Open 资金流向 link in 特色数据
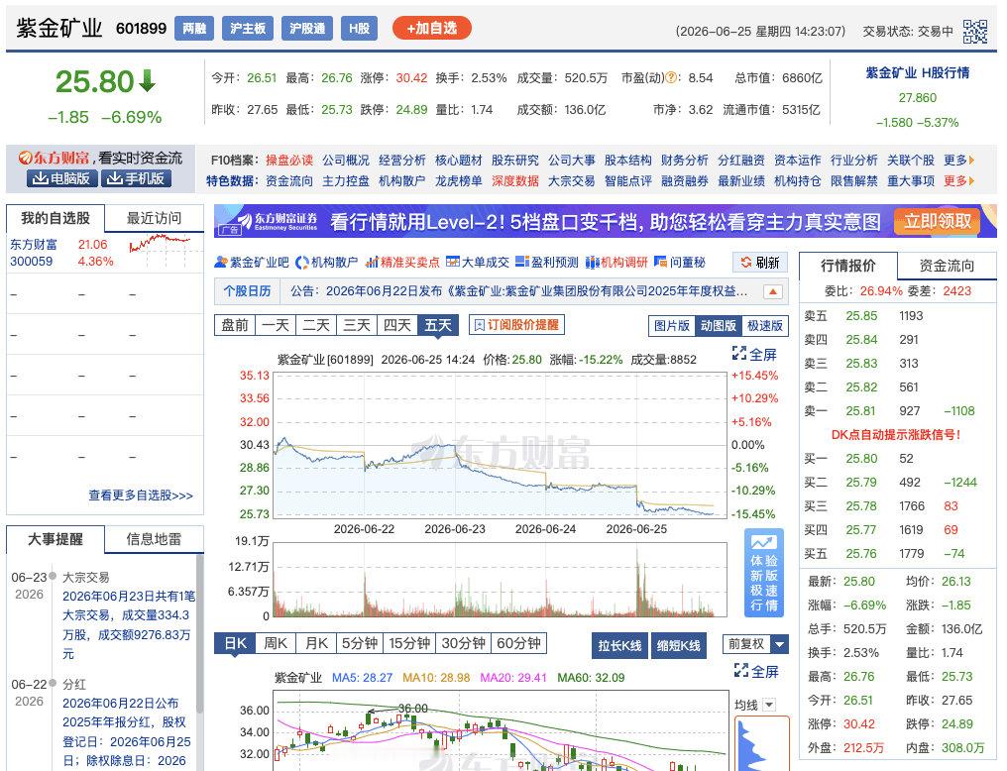Image resolution: width=1007 pixels, height=771 pixels. point(289,181)
